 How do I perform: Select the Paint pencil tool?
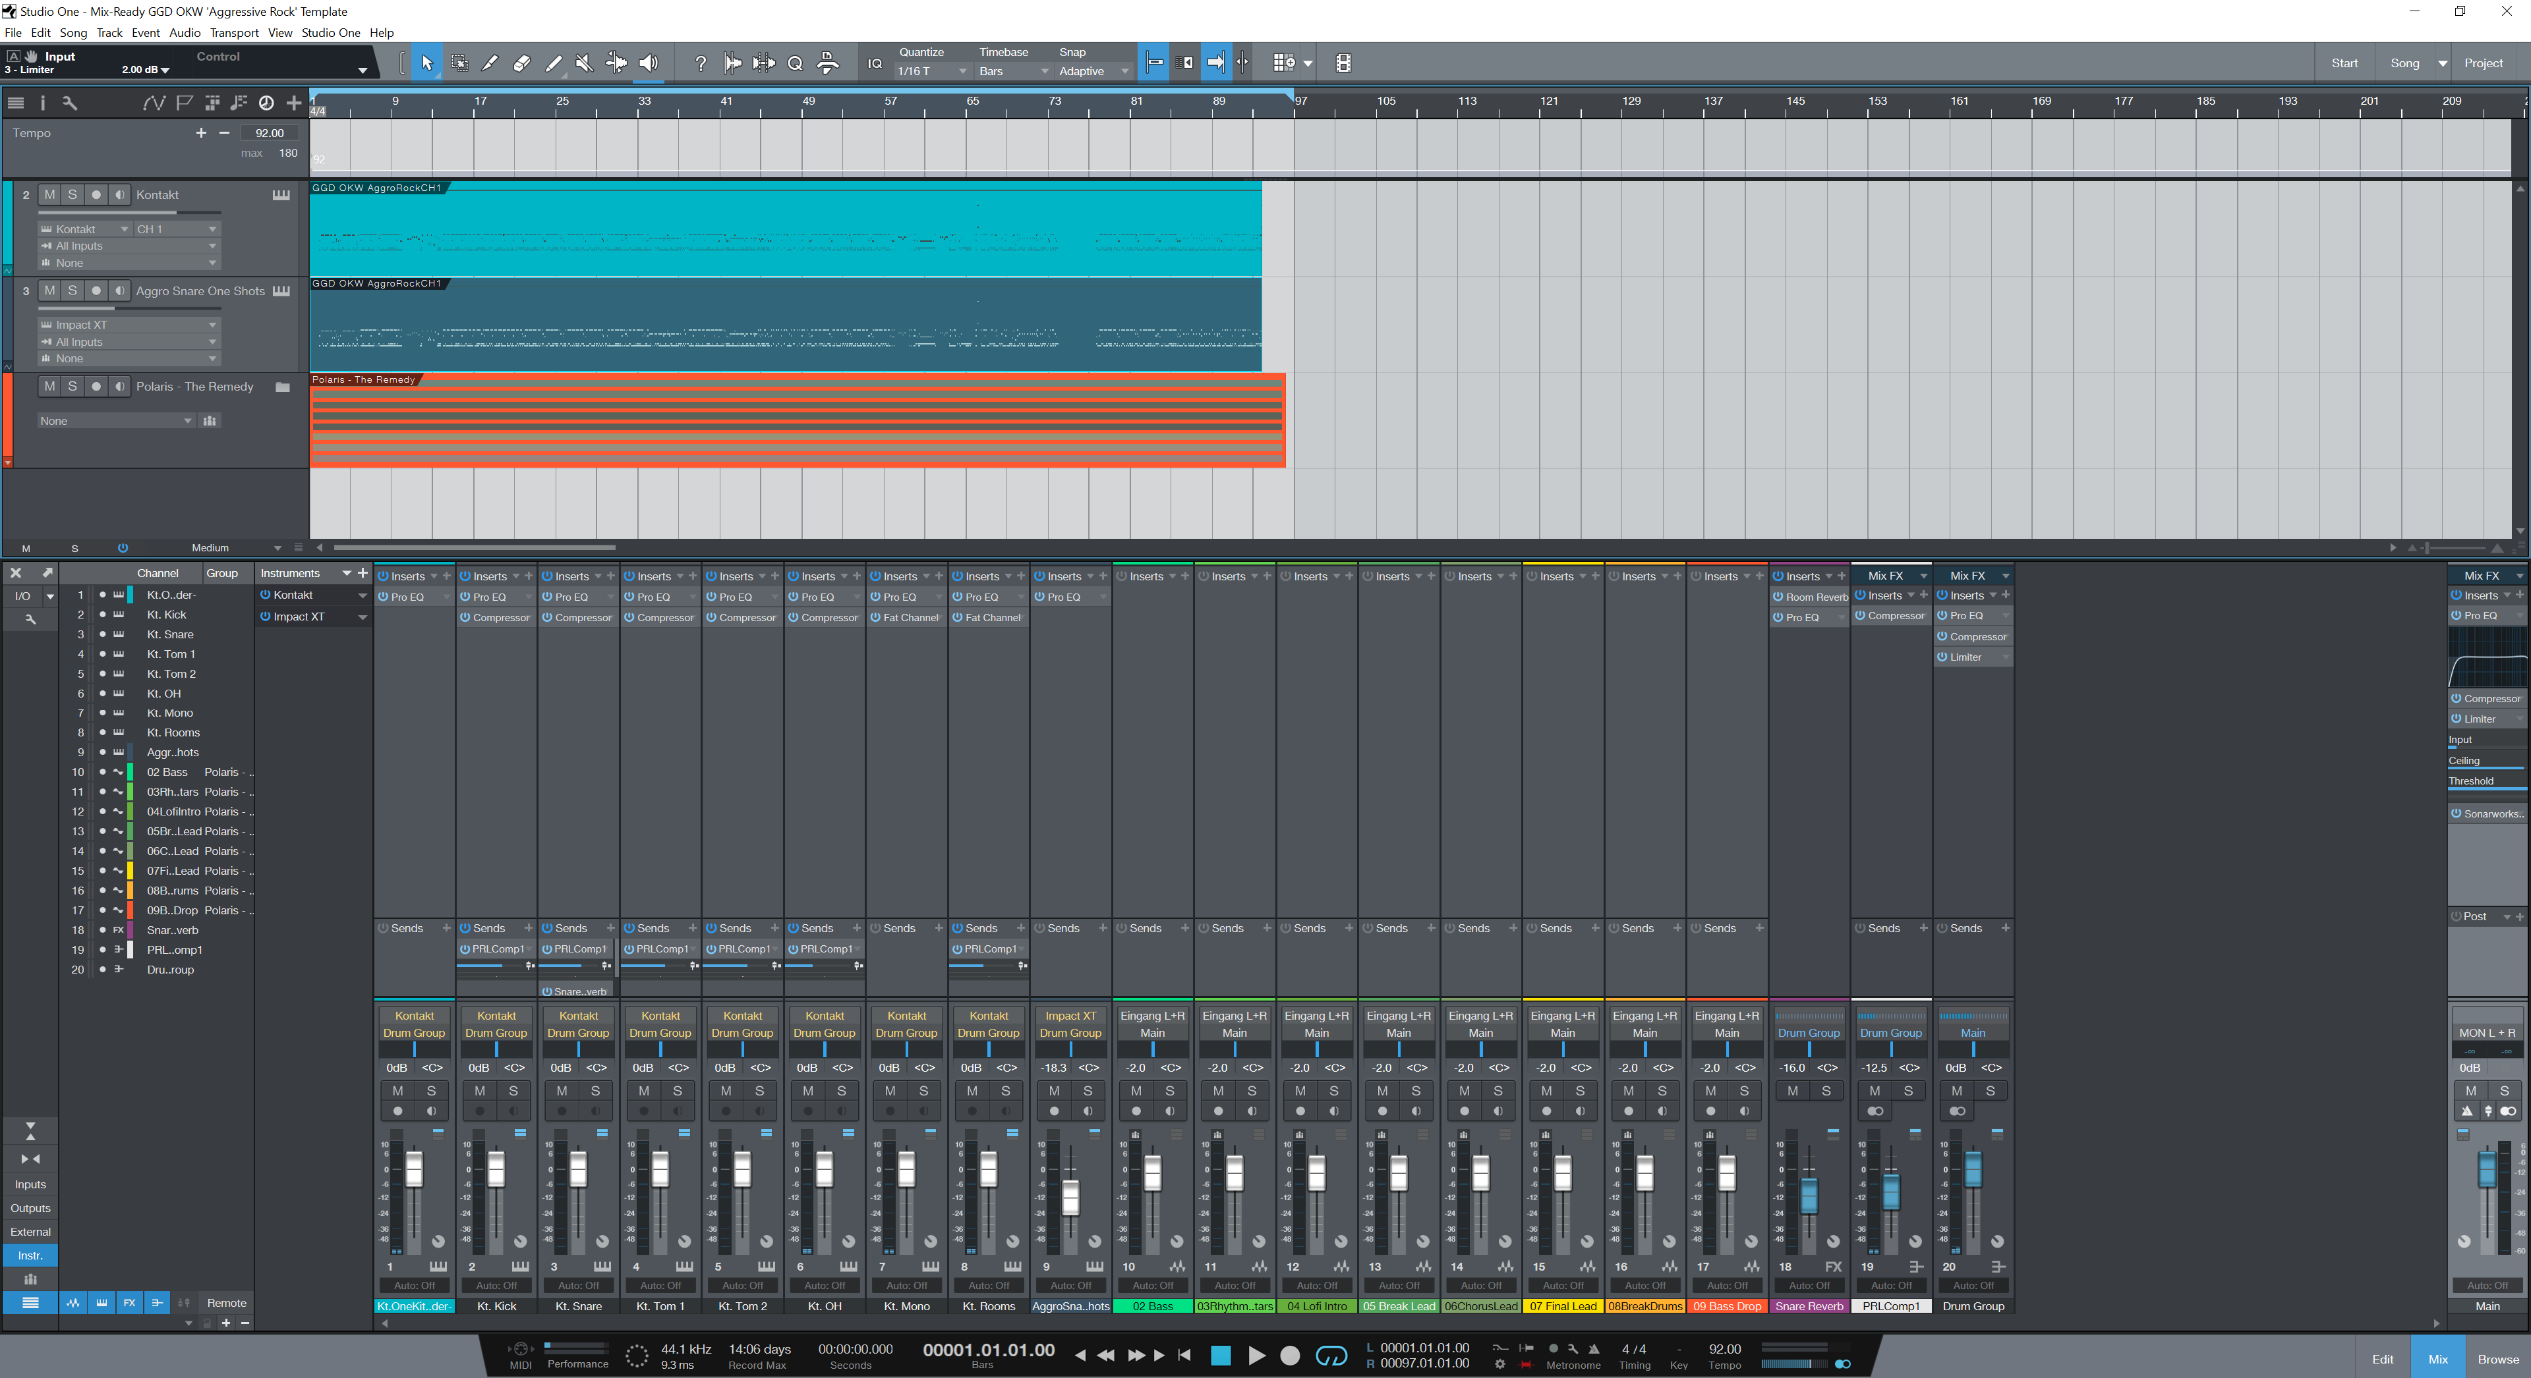coord(553,63)
